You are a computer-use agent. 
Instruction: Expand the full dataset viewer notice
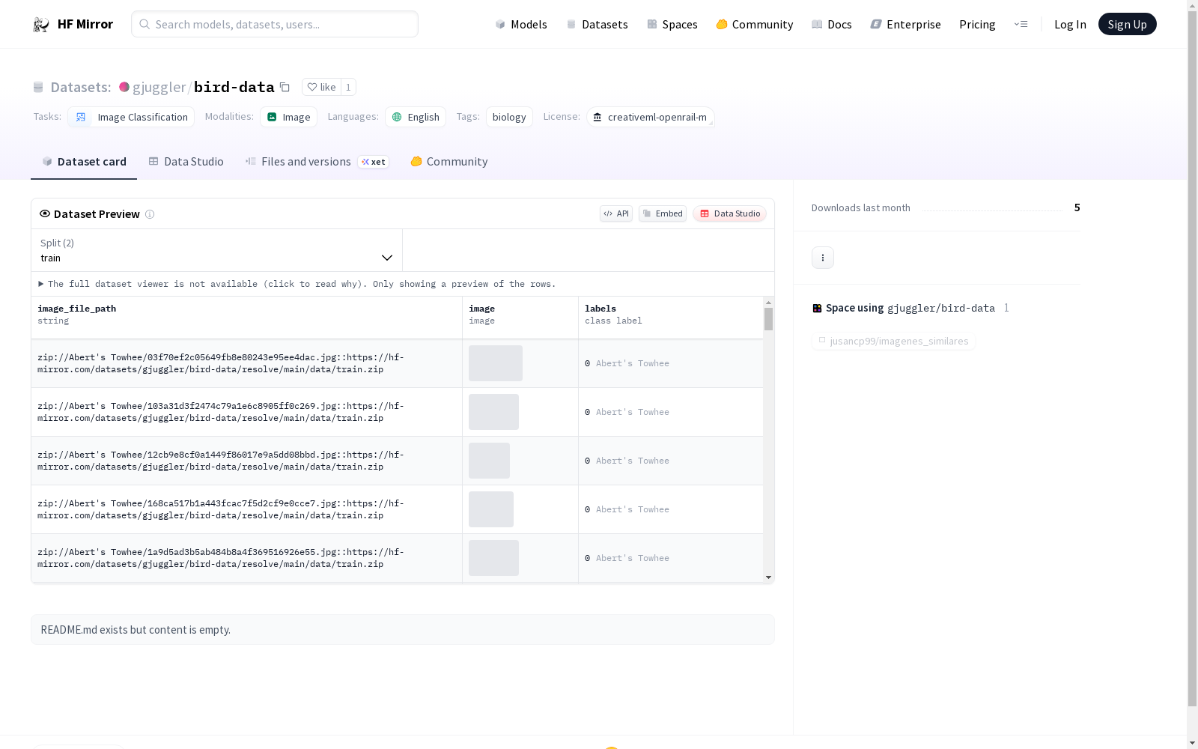coord(297,284)
